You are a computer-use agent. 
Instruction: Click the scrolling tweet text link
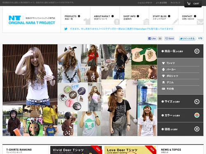[x=122, y=29]
